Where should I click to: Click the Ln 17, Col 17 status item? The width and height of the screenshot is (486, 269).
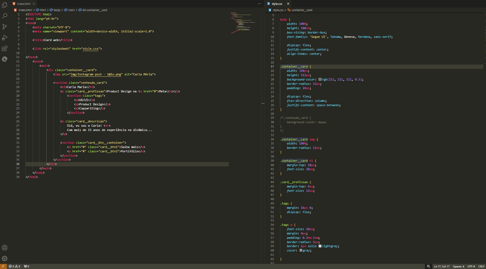pos(442,266)
